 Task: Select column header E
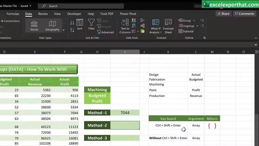[x=35, y=52]
